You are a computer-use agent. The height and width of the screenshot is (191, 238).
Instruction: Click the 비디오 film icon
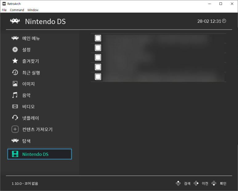pyautogui.click(x=15, y=106)
